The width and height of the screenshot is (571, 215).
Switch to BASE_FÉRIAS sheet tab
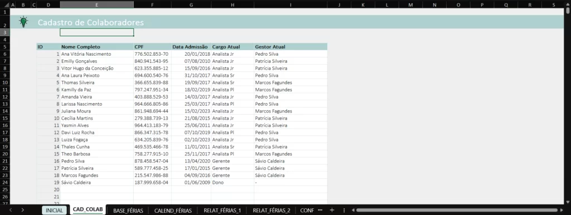tap(128, 211)
